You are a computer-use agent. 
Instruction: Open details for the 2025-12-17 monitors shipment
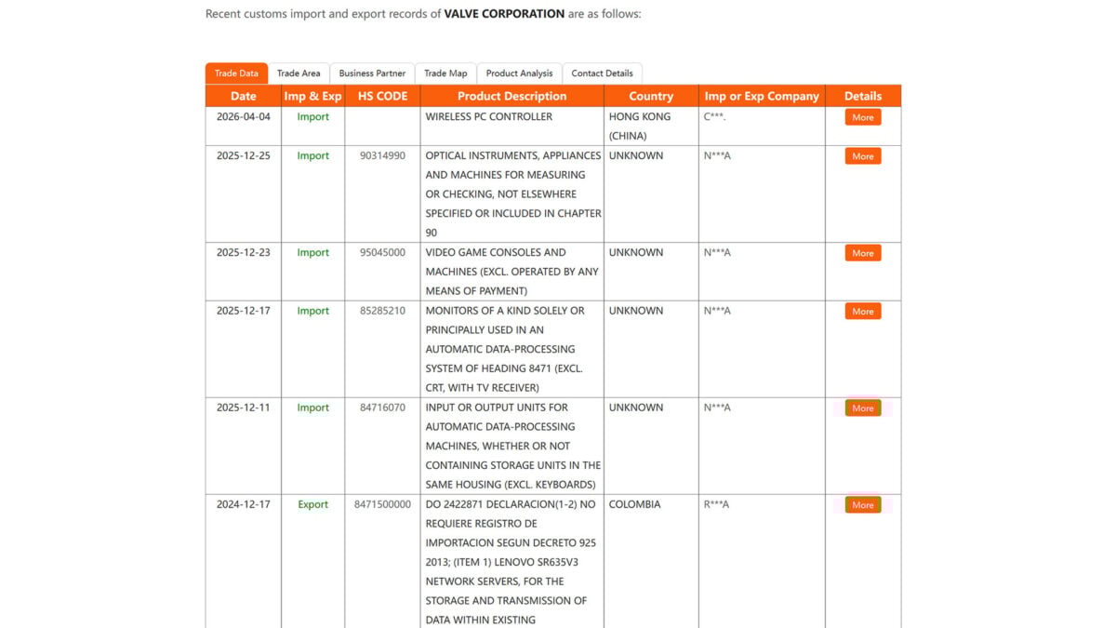click(862, 311)
